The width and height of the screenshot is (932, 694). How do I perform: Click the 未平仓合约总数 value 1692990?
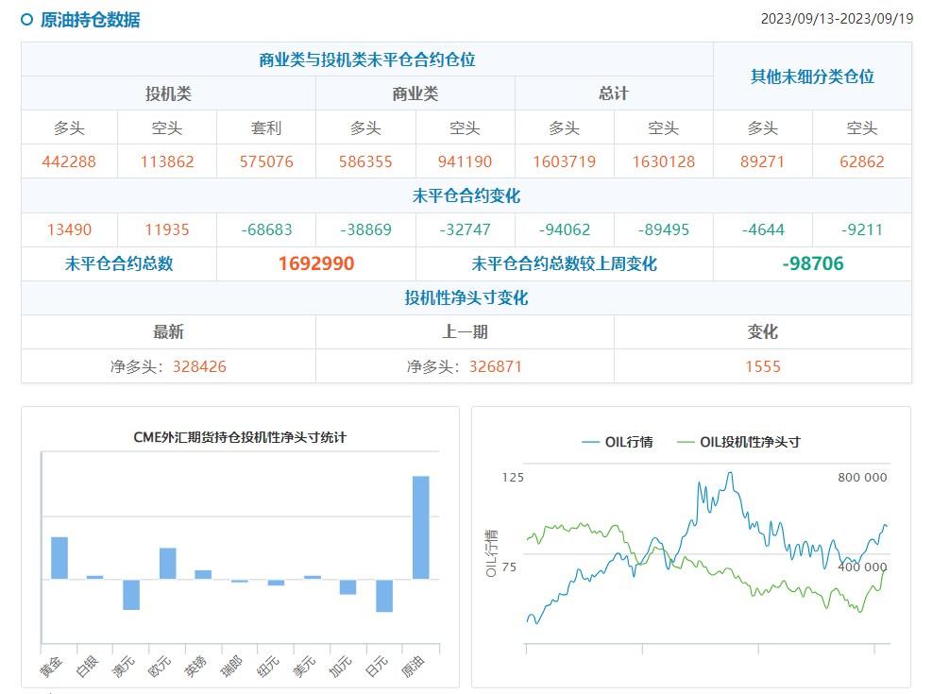(x=315, y=264)
